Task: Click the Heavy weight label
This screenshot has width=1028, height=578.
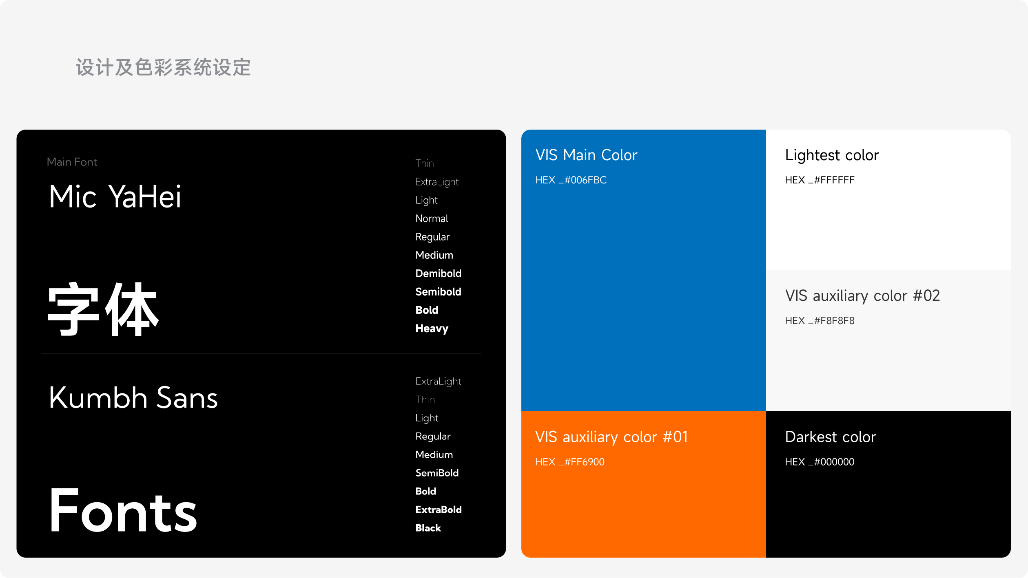Action: coord(432,329)
